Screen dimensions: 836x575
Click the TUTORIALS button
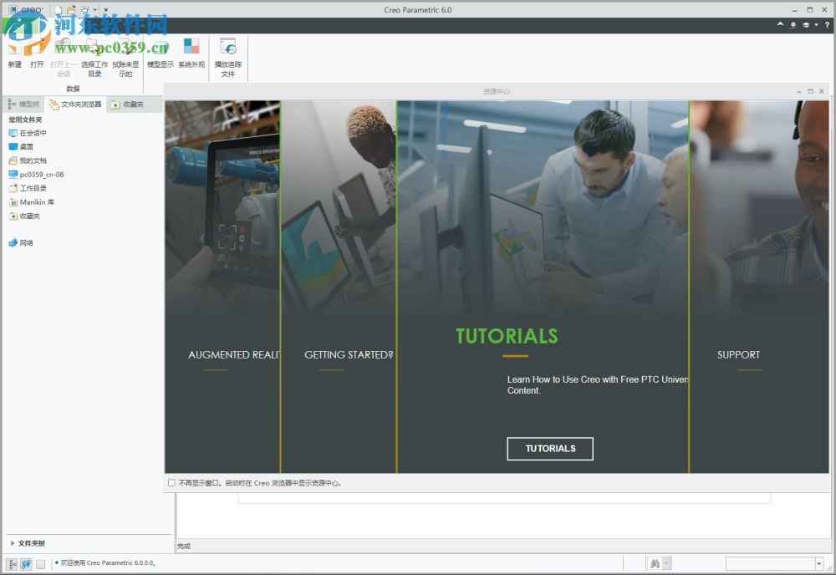pyautogui.click(x=549, y=449)
